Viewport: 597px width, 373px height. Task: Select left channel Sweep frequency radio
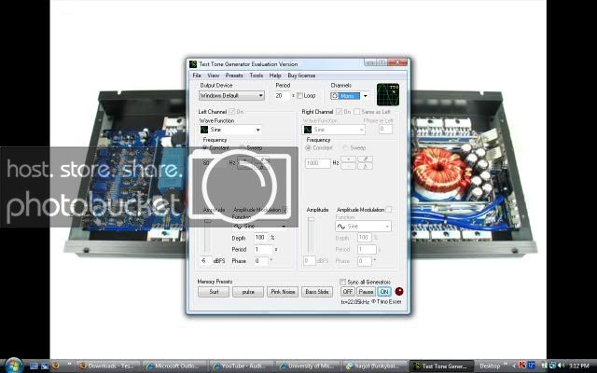tap(243, 147)
